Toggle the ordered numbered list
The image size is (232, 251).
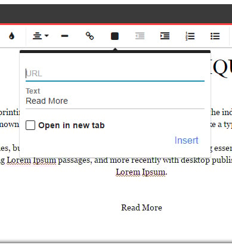tap(190, 36)
